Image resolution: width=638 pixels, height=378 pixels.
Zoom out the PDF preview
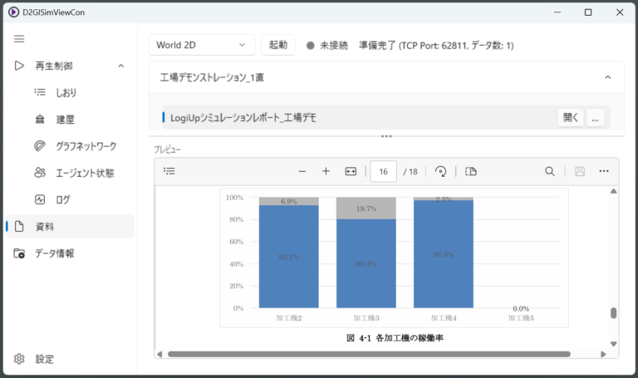click(x=302, y=171)
